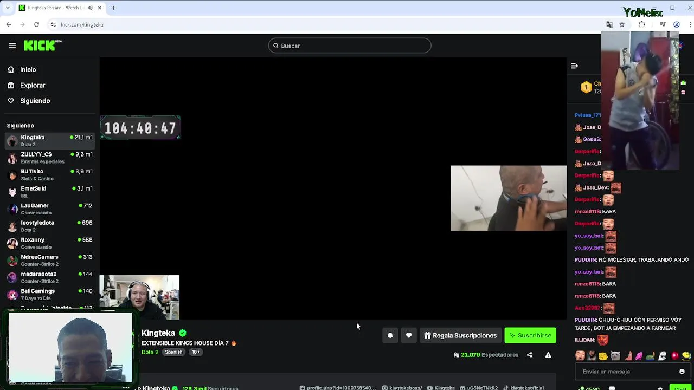
Task: Click the 21.079 Espectadores viewer count
Action: 486,355
